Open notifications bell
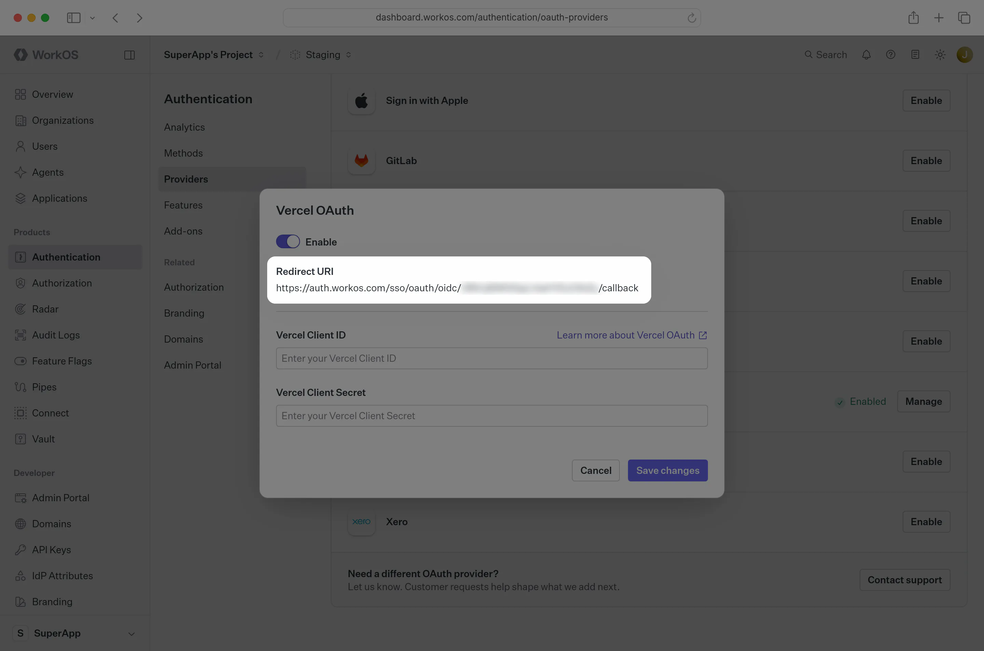This screenshot has width=984, height=651. (x=866, y=55)
